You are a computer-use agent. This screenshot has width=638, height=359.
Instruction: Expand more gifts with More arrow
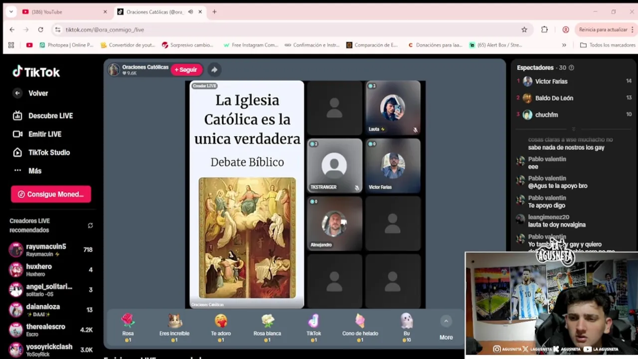click(x=446, y=321)
